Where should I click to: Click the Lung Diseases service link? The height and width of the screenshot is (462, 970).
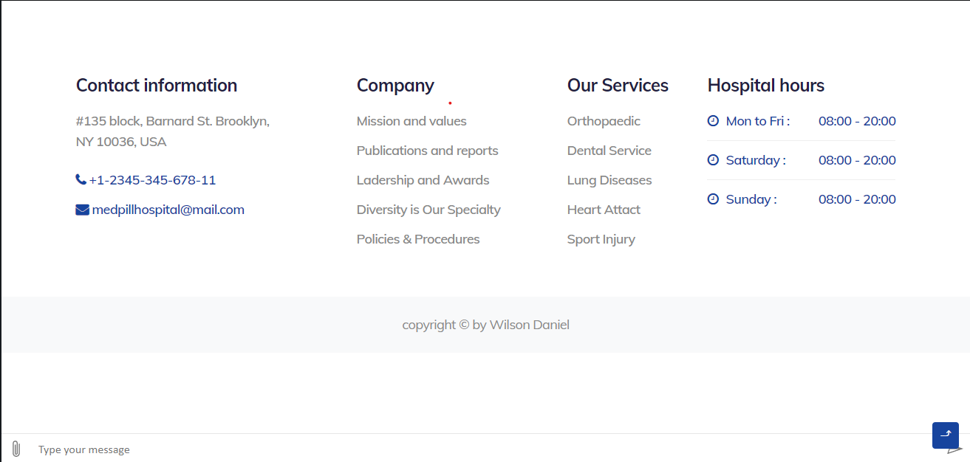[x=609, y=180]
